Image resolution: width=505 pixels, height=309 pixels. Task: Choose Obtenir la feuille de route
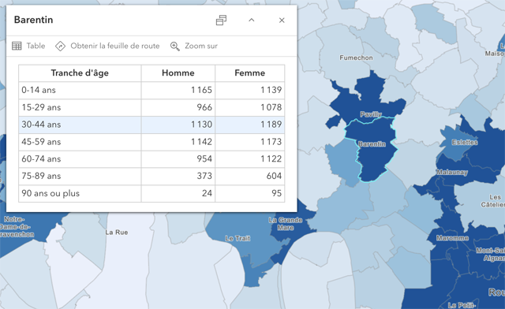(x=115, y=46)
